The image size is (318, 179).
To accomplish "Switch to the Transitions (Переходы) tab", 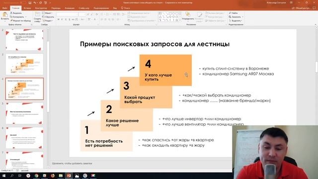I will point(56,8).
